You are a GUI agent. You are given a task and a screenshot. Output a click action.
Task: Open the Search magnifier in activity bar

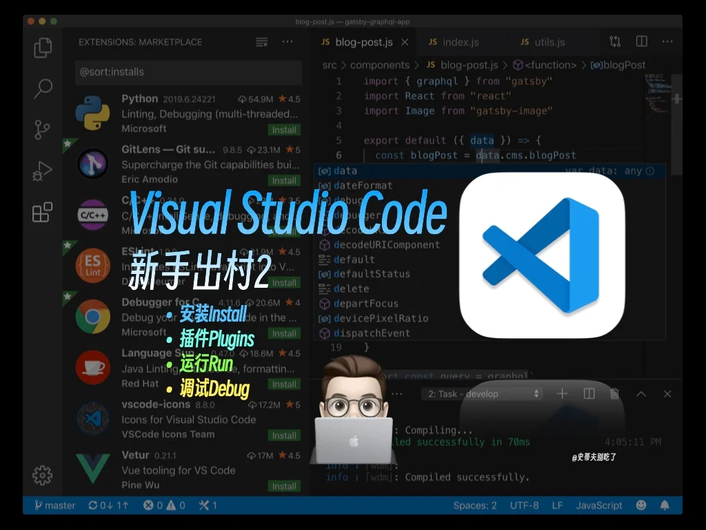43,88
